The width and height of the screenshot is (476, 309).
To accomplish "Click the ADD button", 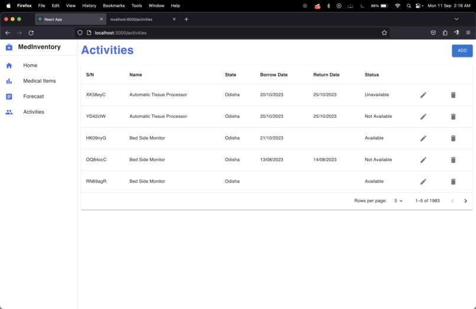I will 462,51.
